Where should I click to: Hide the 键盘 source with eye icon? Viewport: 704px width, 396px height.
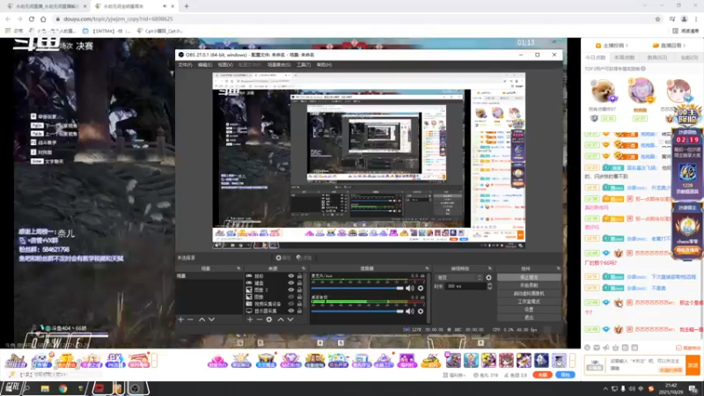(291, 282)
